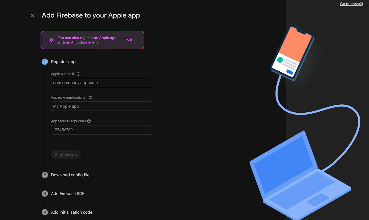Open help icon beside Apple bundle ID
The height and width of the screenshot is (220, 369).
(78, 74)
